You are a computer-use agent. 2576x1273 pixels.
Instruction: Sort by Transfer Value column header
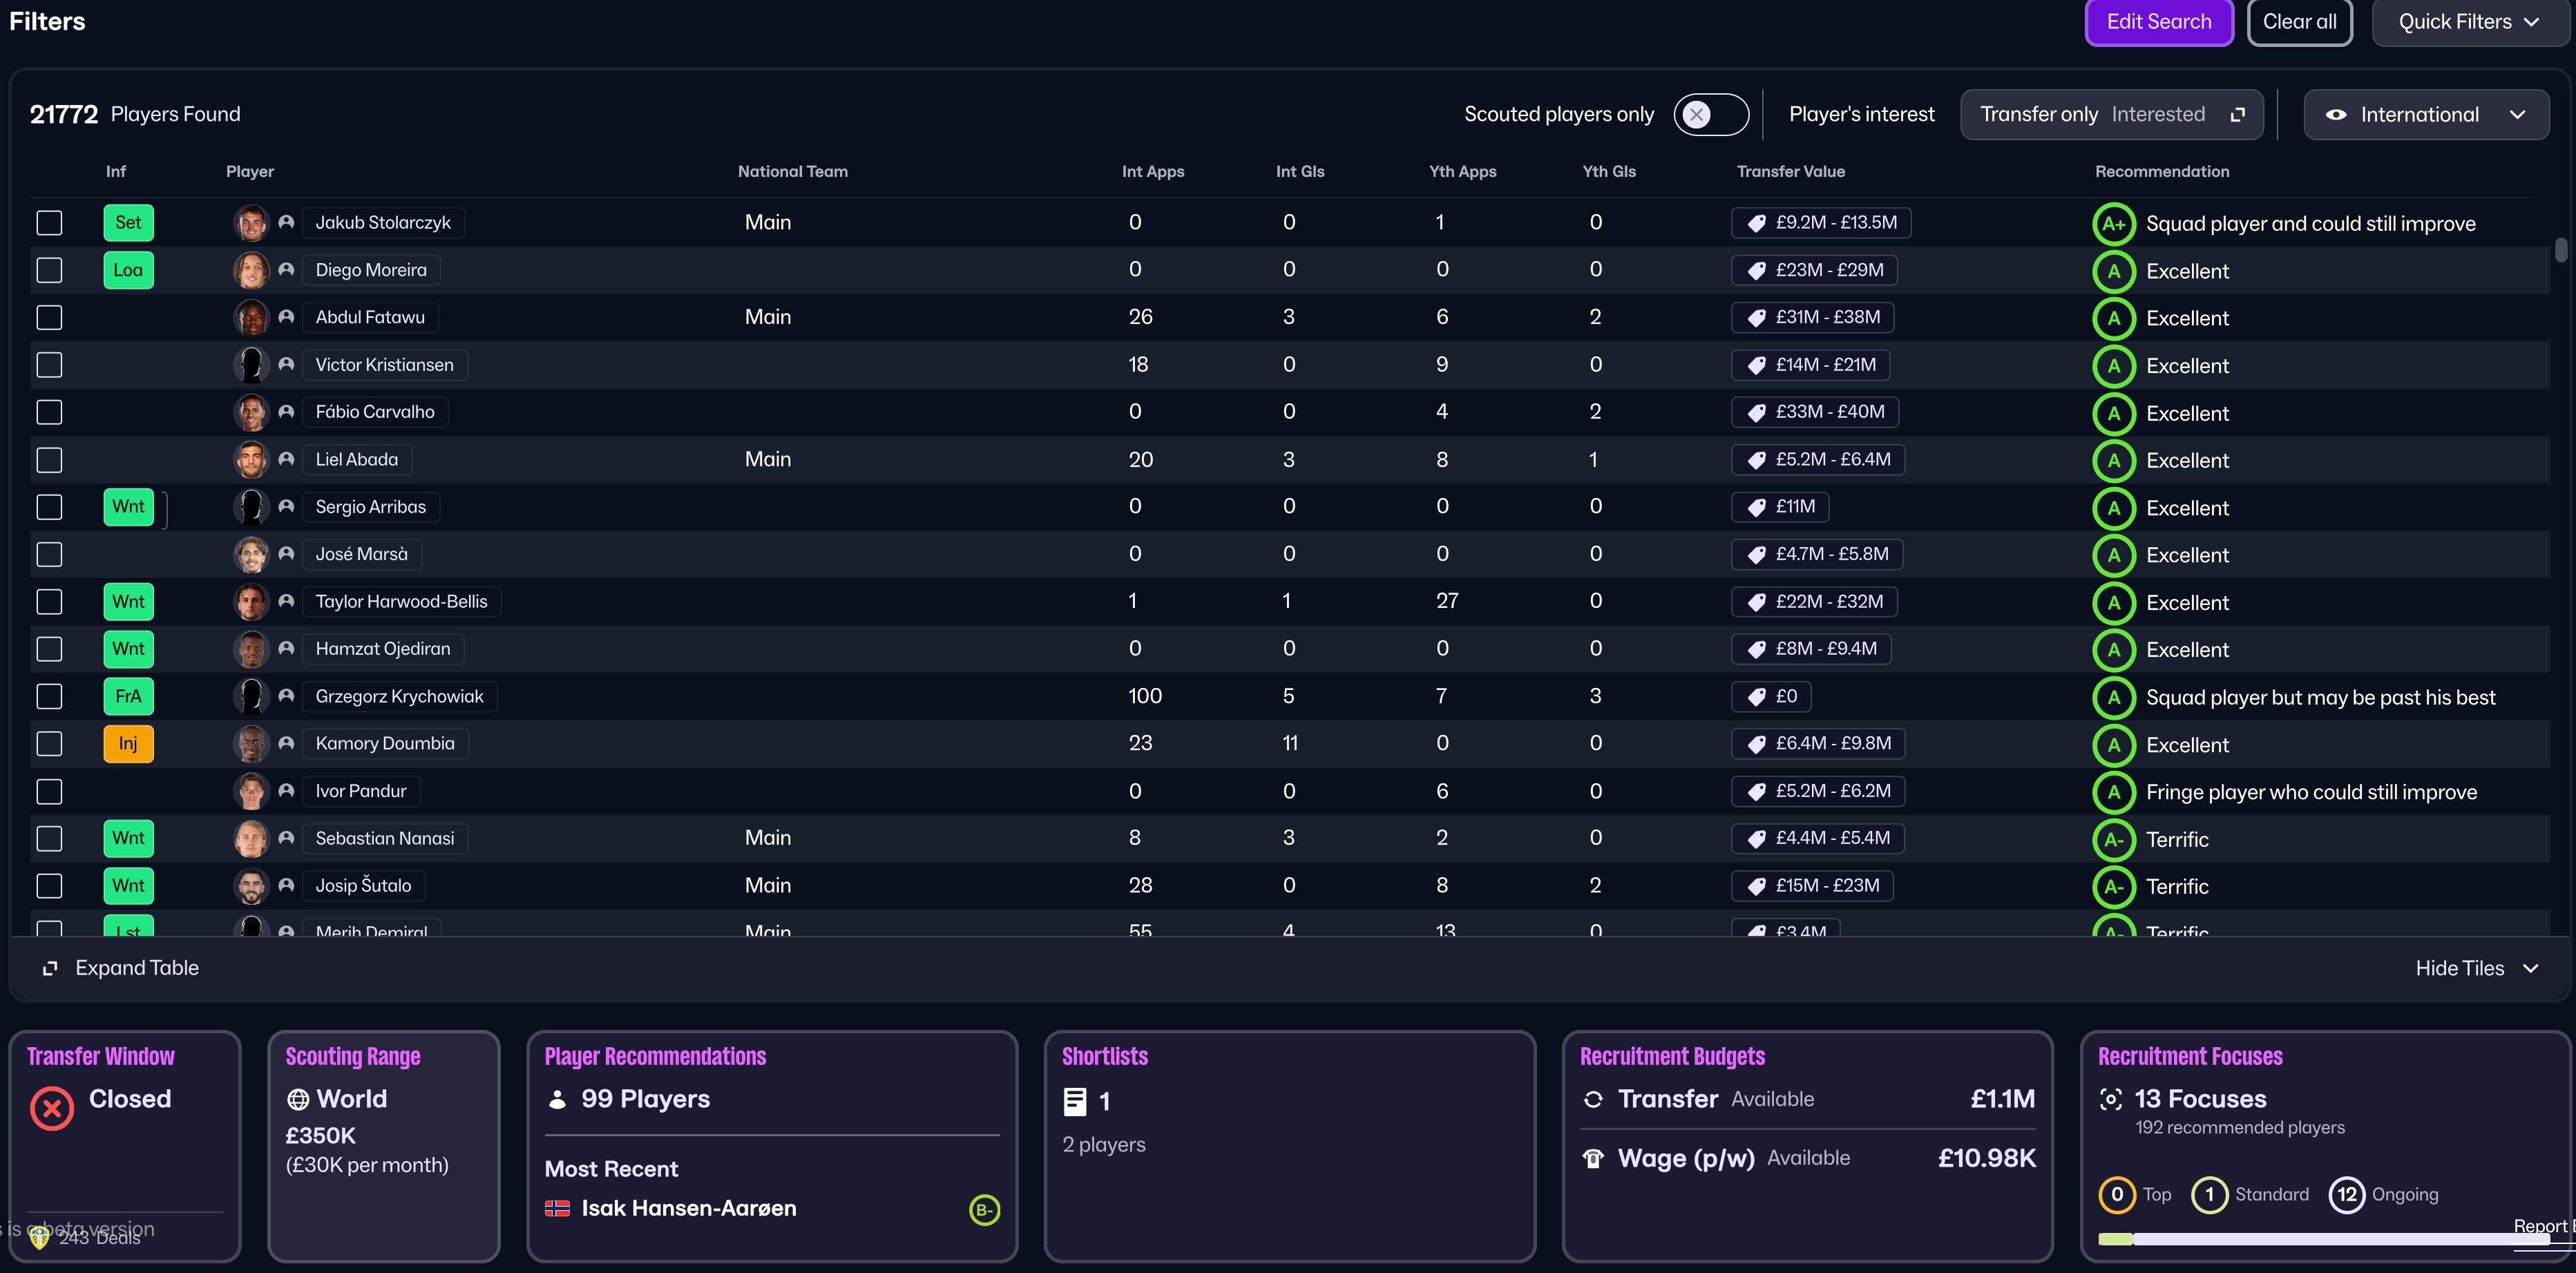coord(1790,172)
